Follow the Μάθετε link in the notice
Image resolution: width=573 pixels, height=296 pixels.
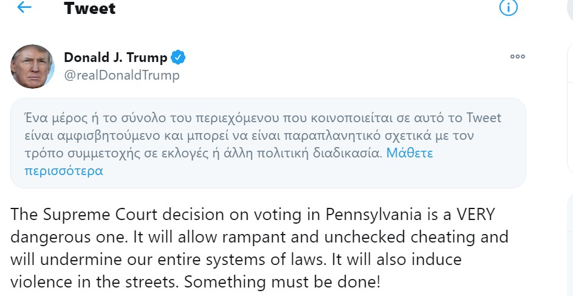point(410,153)
